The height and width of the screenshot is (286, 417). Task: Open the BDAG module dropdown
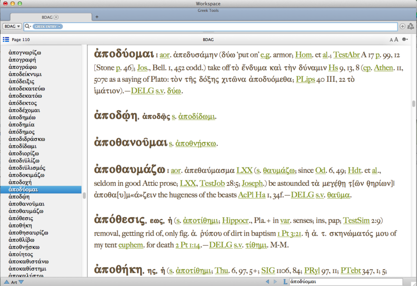coord(12,26)
